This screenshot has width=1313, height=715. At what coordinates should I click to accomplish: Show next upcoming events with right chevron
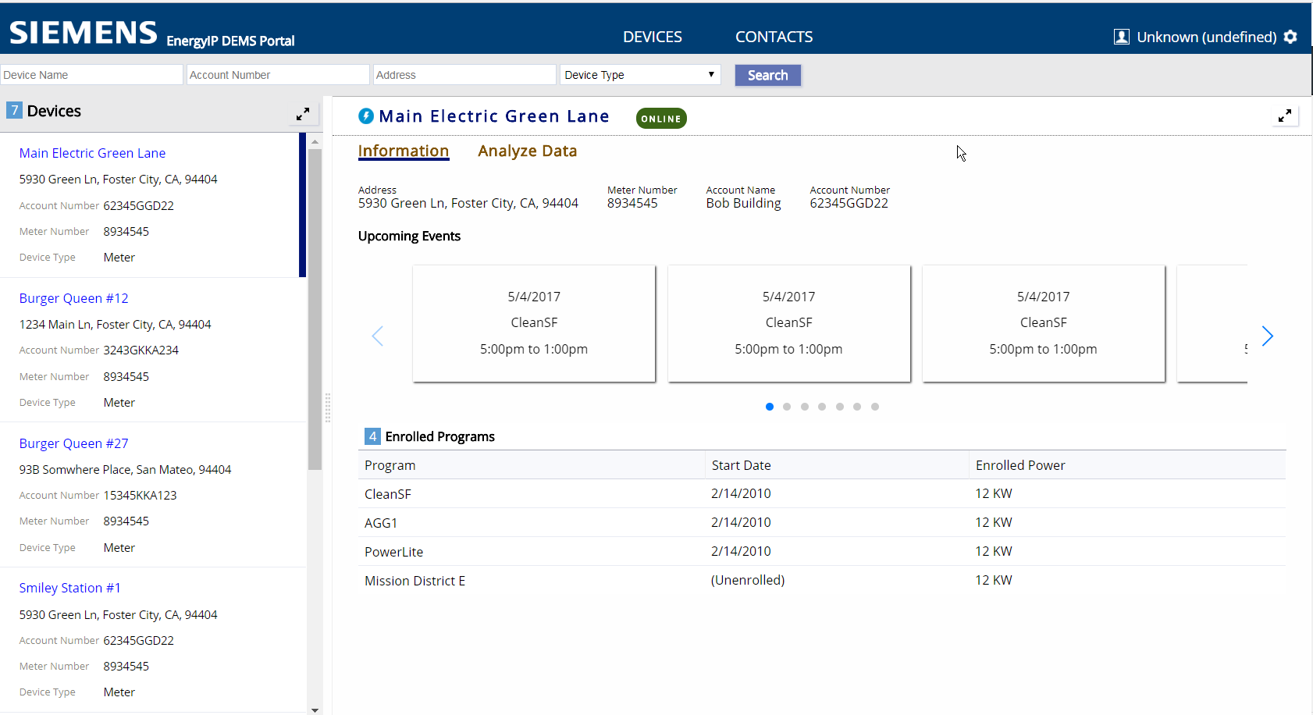pos(1267,336)
